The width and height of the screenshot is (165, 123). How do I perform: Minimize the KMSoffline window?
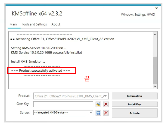tap(151, 8)
